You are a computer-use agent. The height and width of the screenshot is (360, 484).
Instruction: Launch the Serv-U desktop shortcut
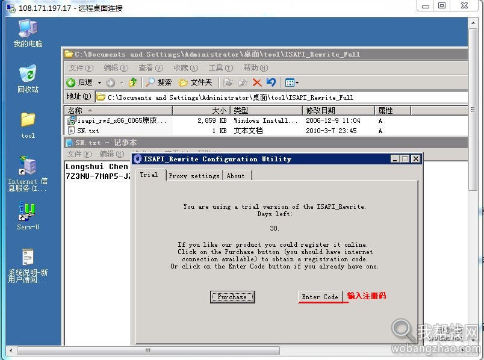tap(28, 216)
